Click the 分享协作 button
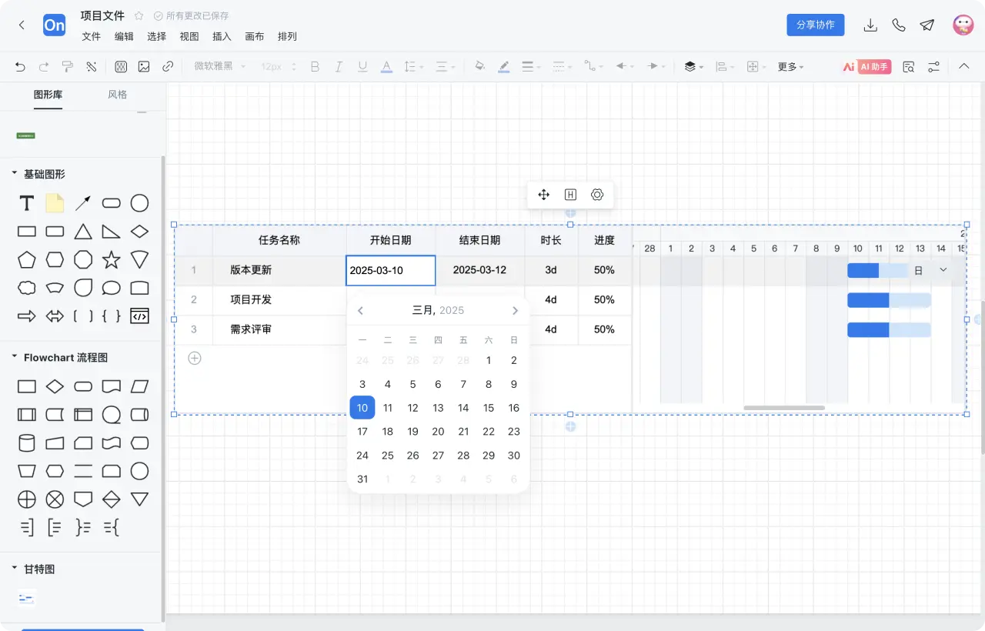985x631 pixels. [x=815, y=25]
